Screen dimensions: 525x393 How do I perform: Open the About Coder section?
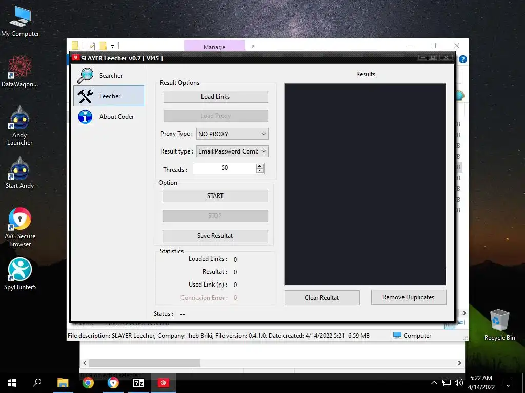(109, 117)
